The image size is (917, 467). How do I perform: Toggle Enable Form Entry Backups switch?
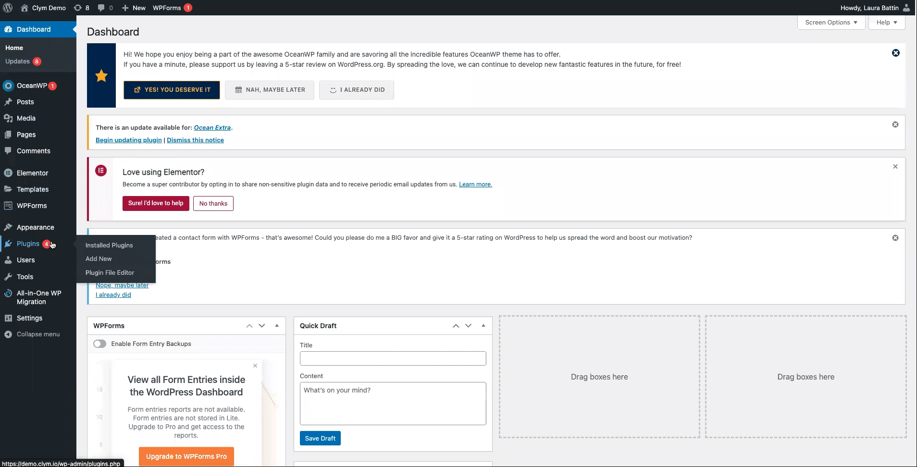click(x=99, y=344)
